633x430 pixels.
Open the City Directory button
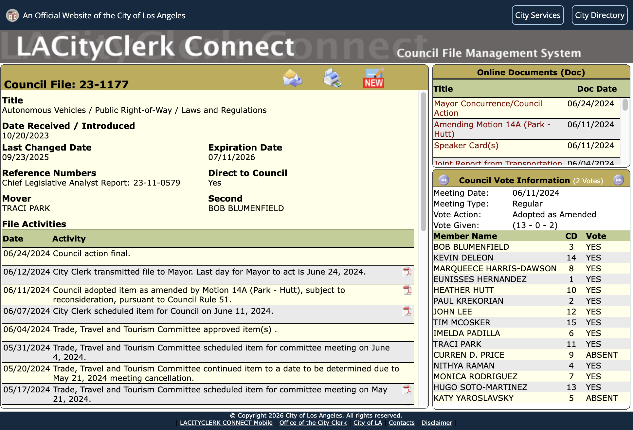[599, 15]
